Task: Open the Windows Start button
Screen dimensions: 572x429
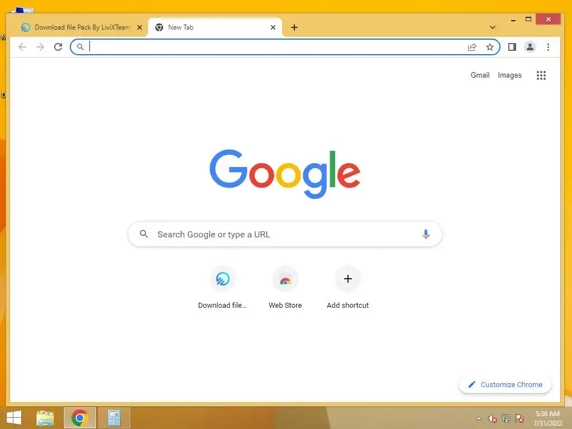Action: click(14, 418)
